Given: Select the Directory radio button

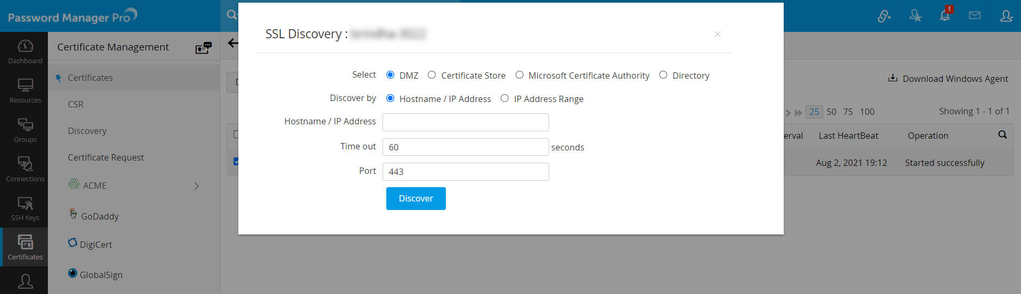Looking at the screenshot, I should (663, 75).
